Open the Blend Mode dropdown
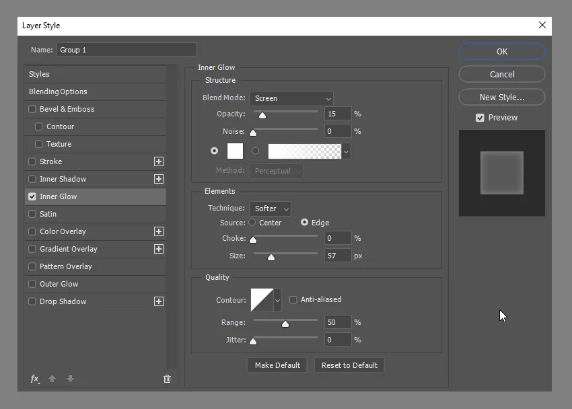This screenshot has width=572, height=409. pos(291,98)
